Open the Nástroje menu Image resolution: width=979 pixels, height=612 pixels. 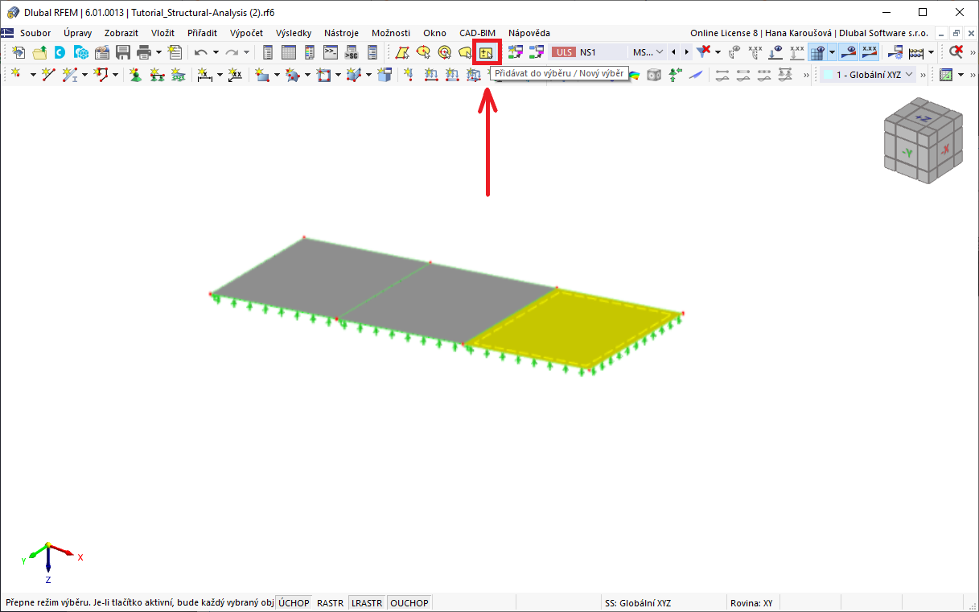341,33
